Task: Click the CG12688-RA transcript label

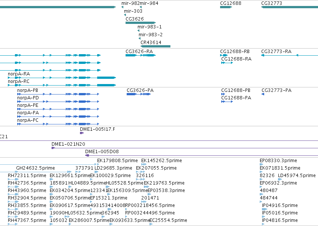Action: [x=236, y=59]
